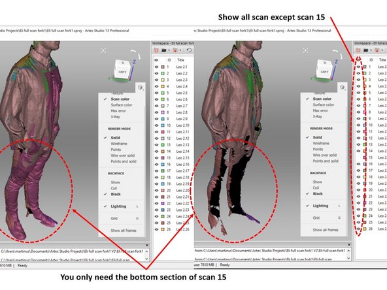Hide scan Leo 2.5 in left window

(x=156, y=93)
